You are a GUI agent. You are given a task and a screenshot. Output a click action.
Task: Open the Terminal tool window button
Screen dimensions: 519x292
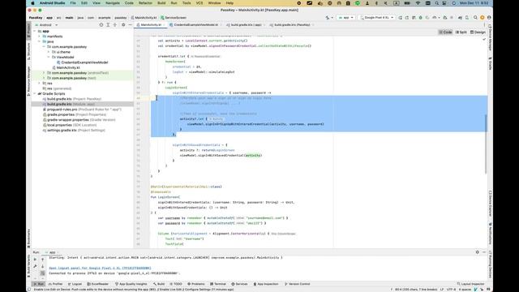click(x=218, y=284)
